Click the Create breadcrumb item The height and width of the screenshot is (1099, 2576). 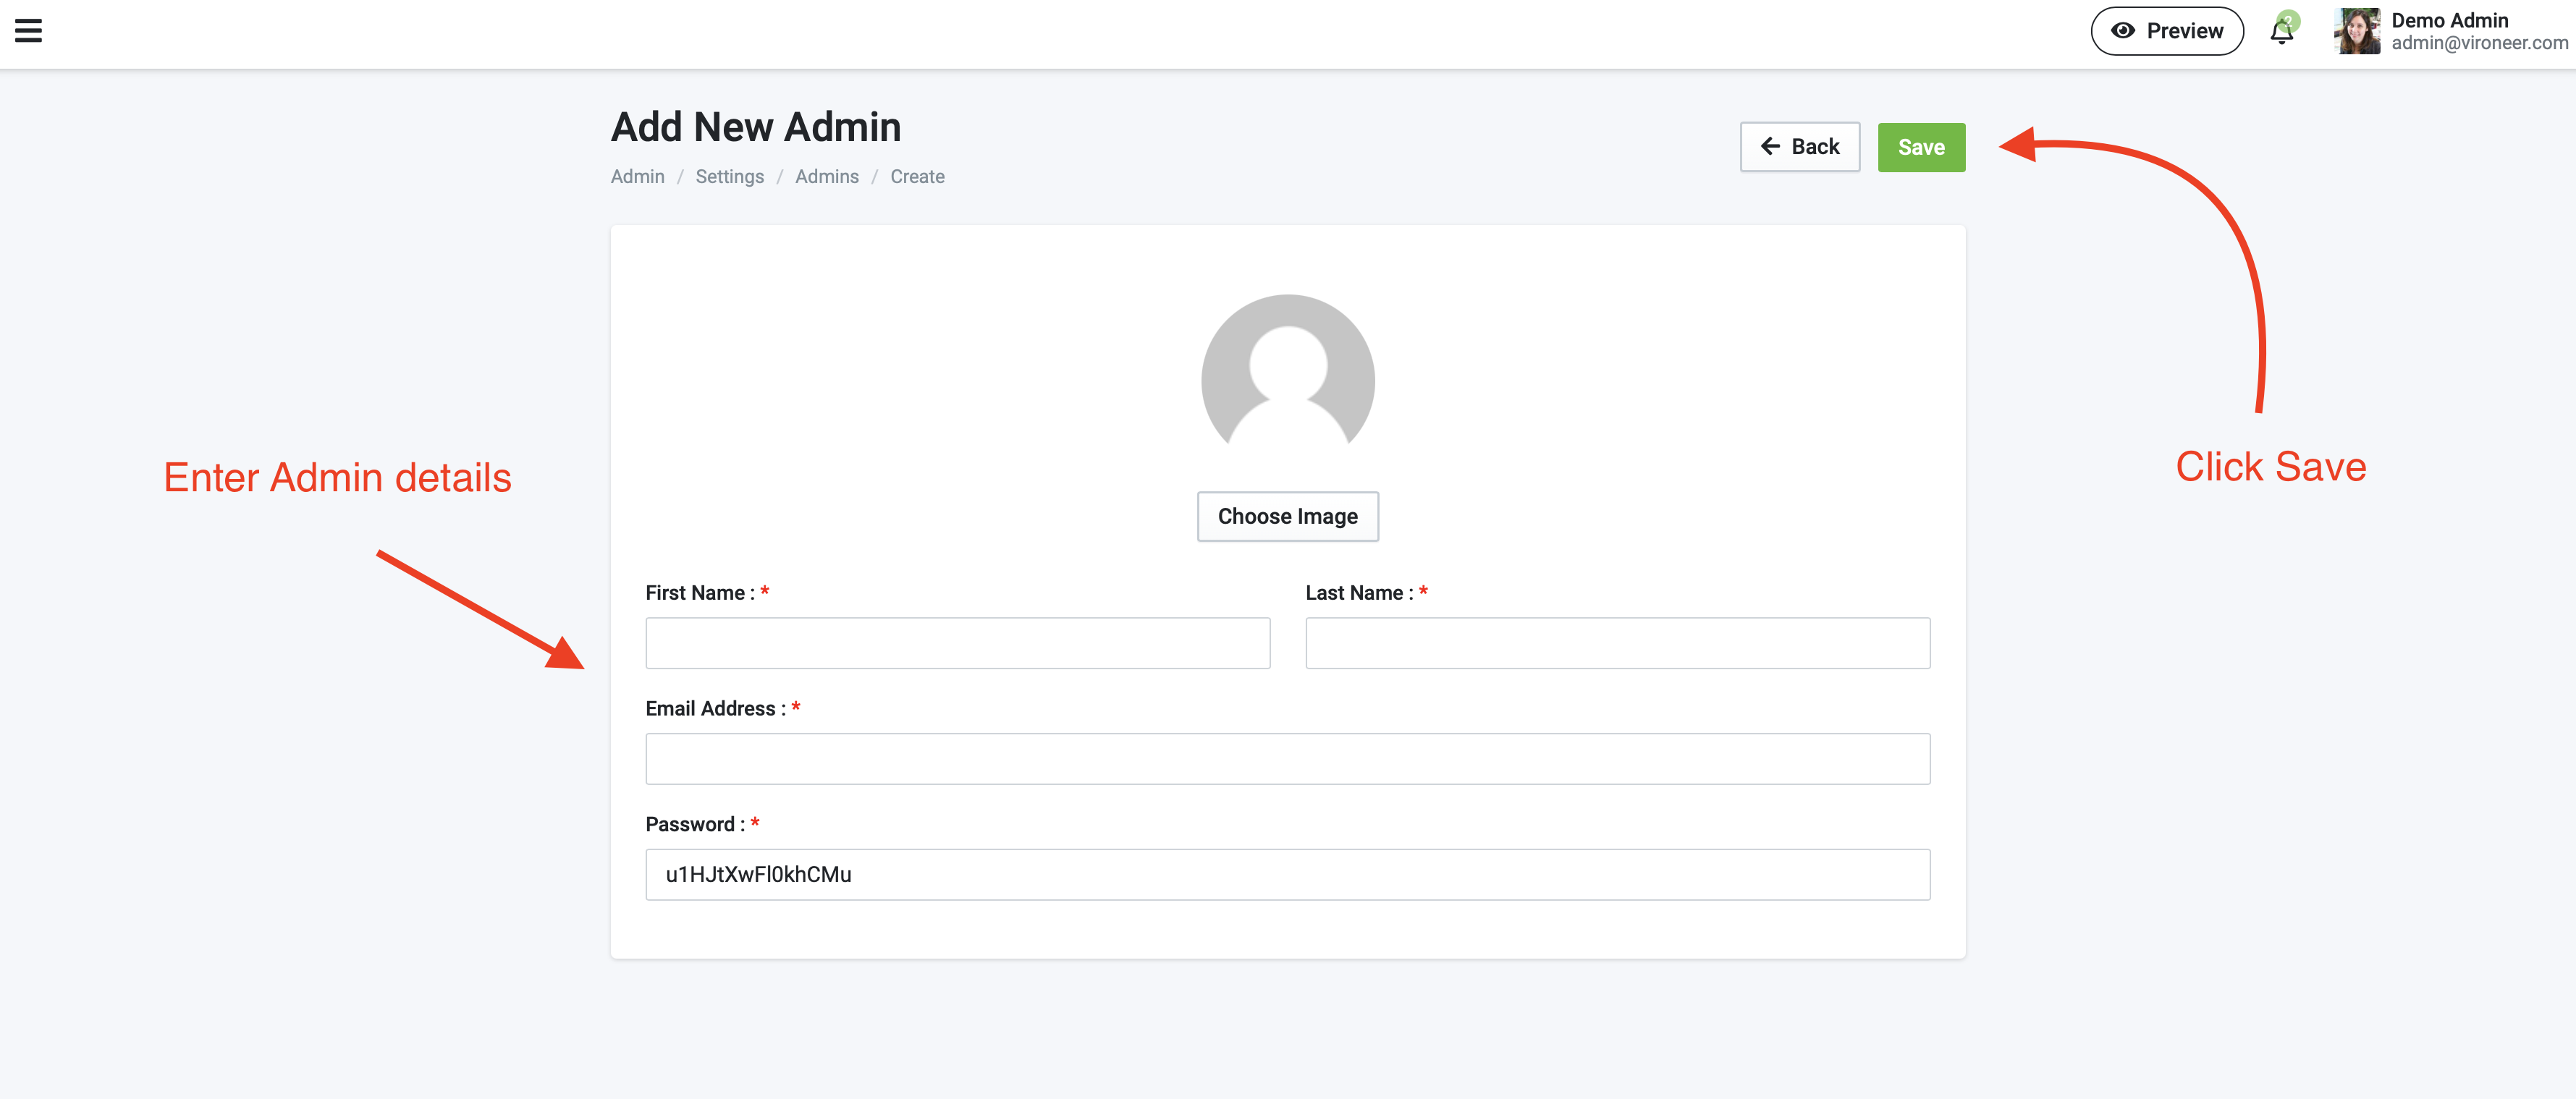pos(917,177)
